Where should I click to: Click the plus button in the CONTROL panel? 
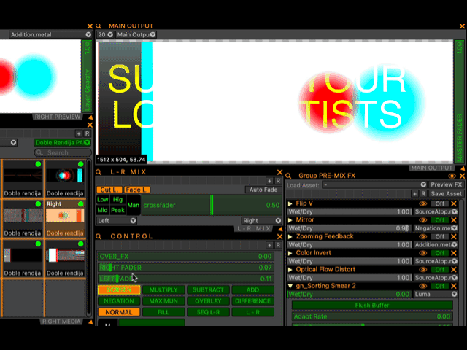pyautogui.click(x=269, y=245)
